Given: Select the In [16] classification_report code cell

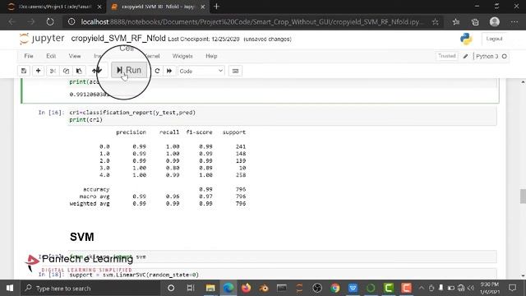Looking at the screenshot, I should click(282, 116).
